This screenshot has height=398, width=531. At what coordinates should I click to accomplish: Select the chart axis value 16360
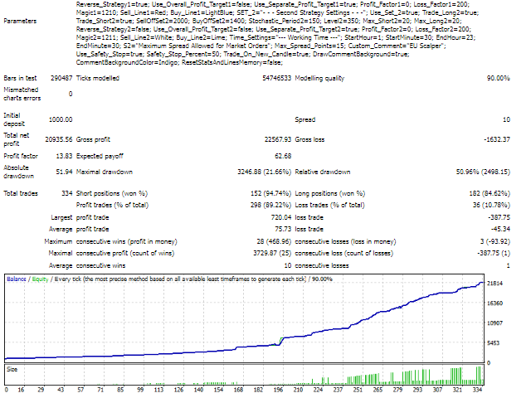(494, 303)
